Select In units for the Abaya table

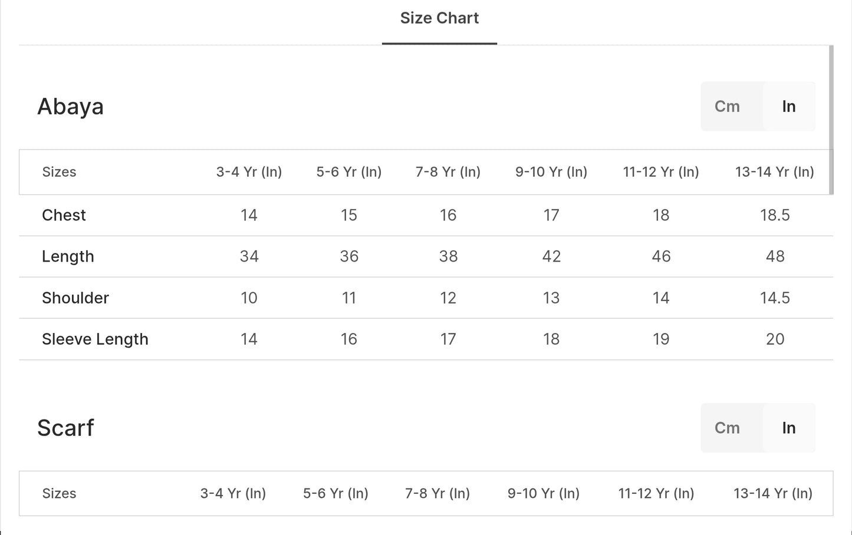click(789, 107)
